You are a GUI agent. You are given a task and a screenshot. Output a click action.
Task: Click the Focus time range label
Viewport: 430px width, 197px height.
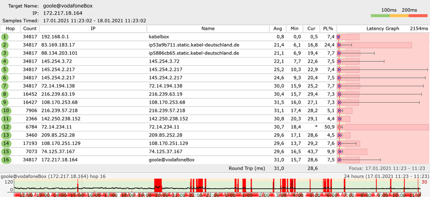click(387, 169)
